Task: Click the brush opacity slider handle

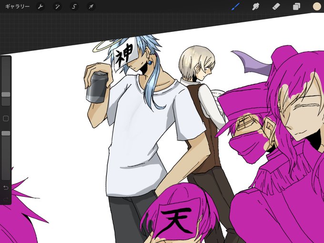Action: click(x=6, y=133)
